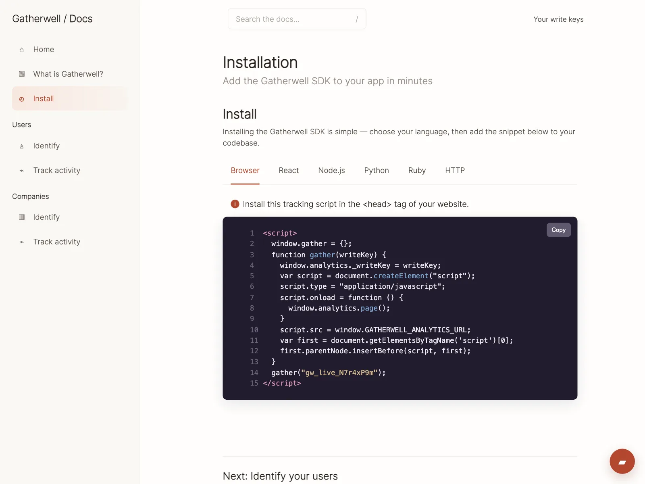Image resolution: width=645 pixels, height=484 pixels.
Task: Click the function gather(writeKey) code line
Action: pyautogui.click(x=329, y=255)
